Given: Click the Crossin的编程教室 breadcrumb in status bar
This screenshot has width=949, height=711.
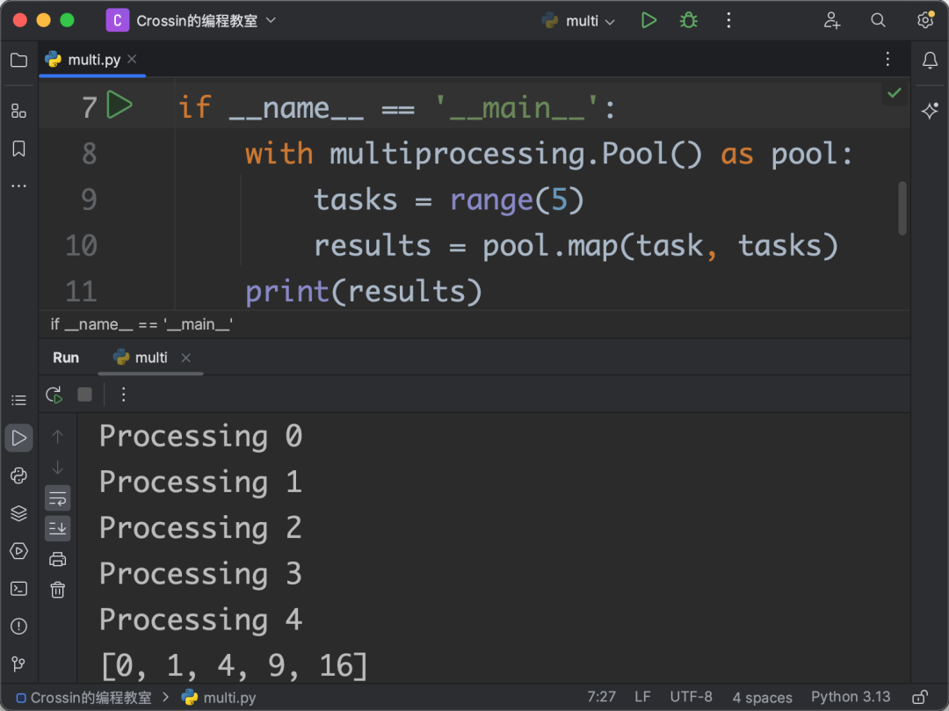Looking at the screenshot, I should pos(83,698).
